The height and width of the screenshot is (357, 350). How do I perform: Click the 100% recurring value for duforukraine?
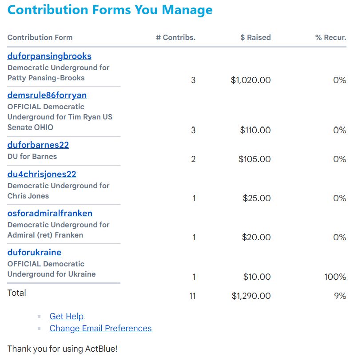(335, 277)
